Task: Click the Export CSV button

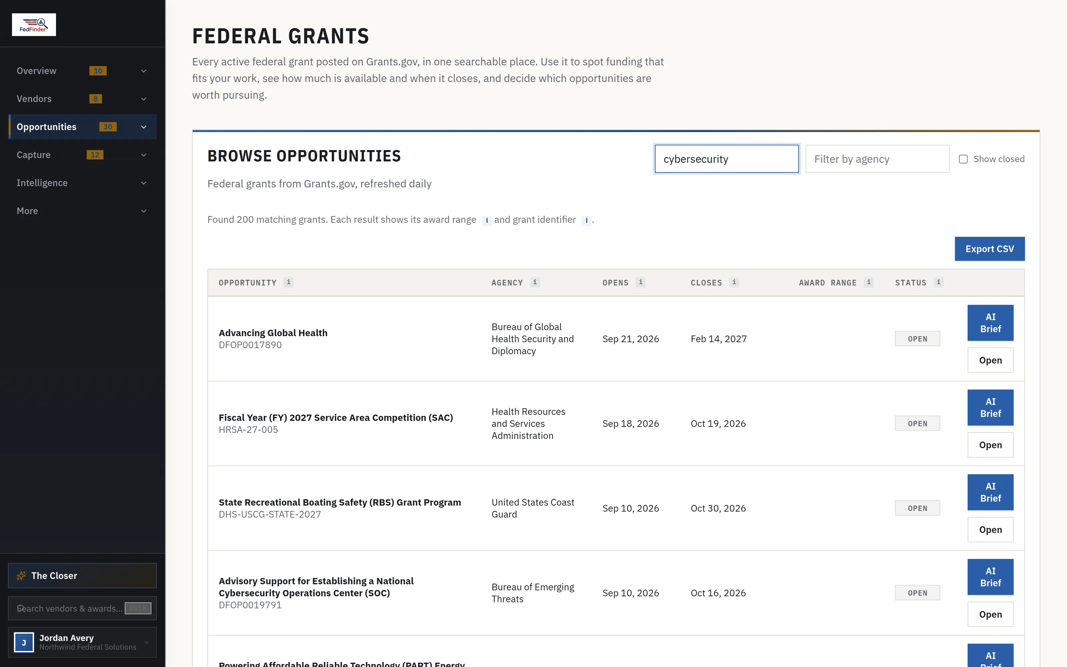Action: pyautogui.click(x=989, y=249)
